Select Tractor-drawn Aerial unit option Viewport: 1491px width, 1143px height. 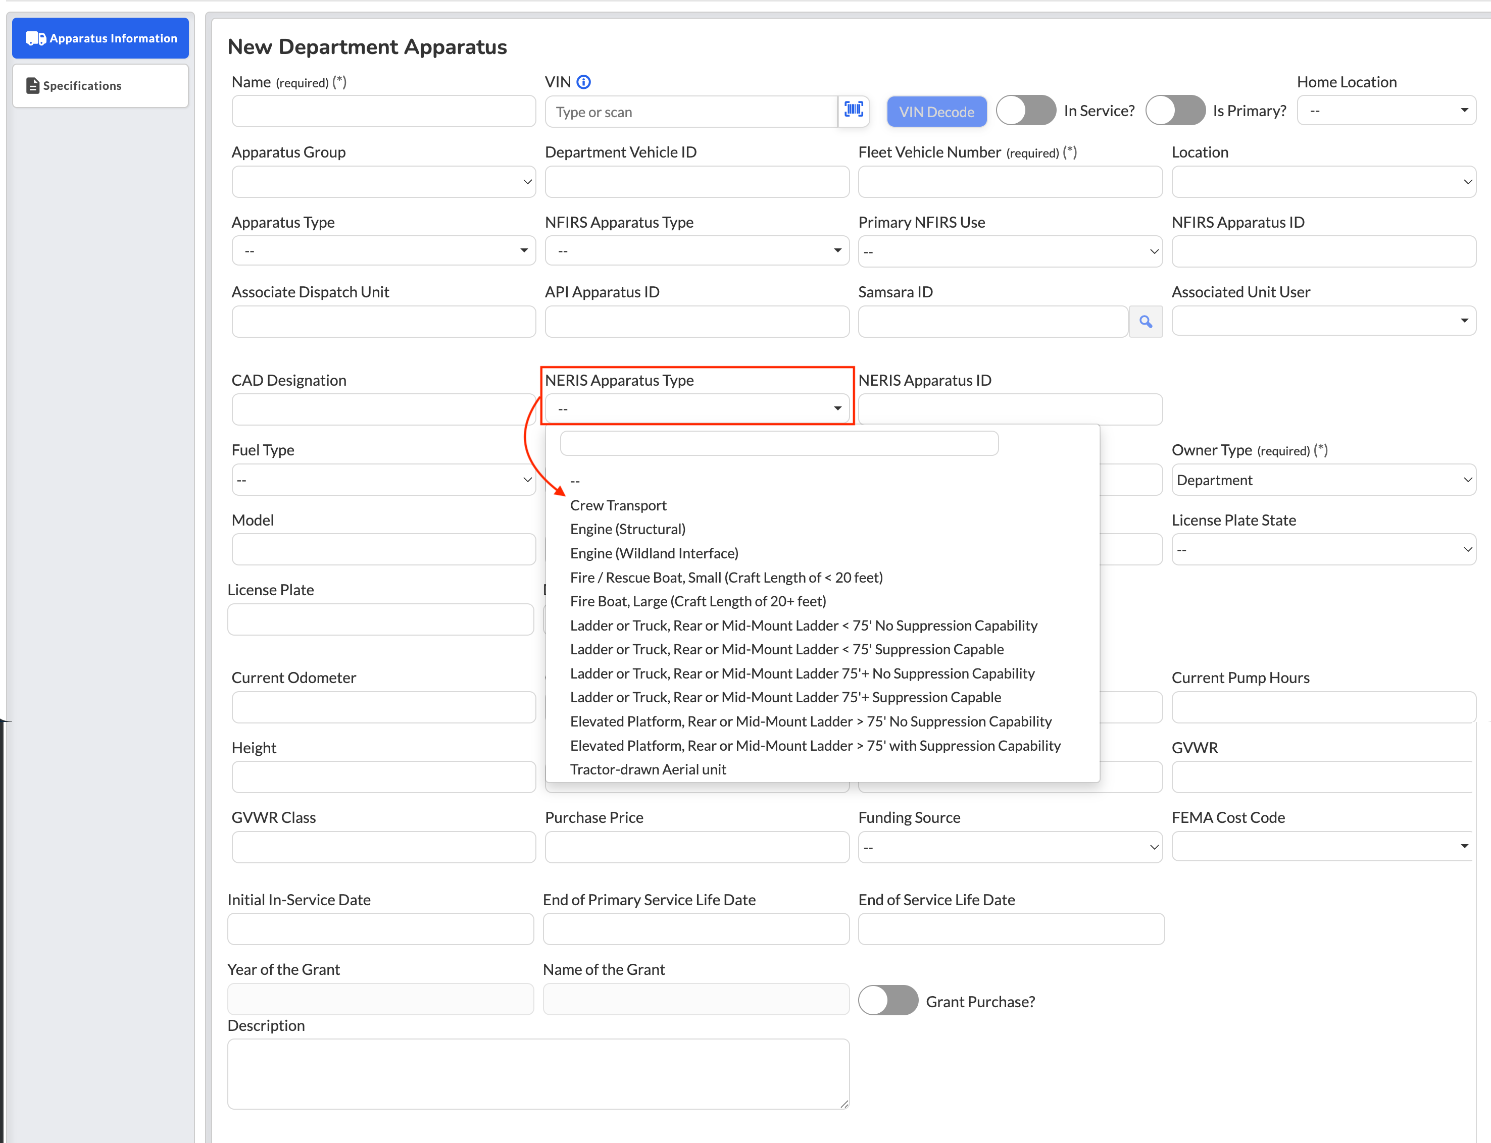(x=822, y=769)
